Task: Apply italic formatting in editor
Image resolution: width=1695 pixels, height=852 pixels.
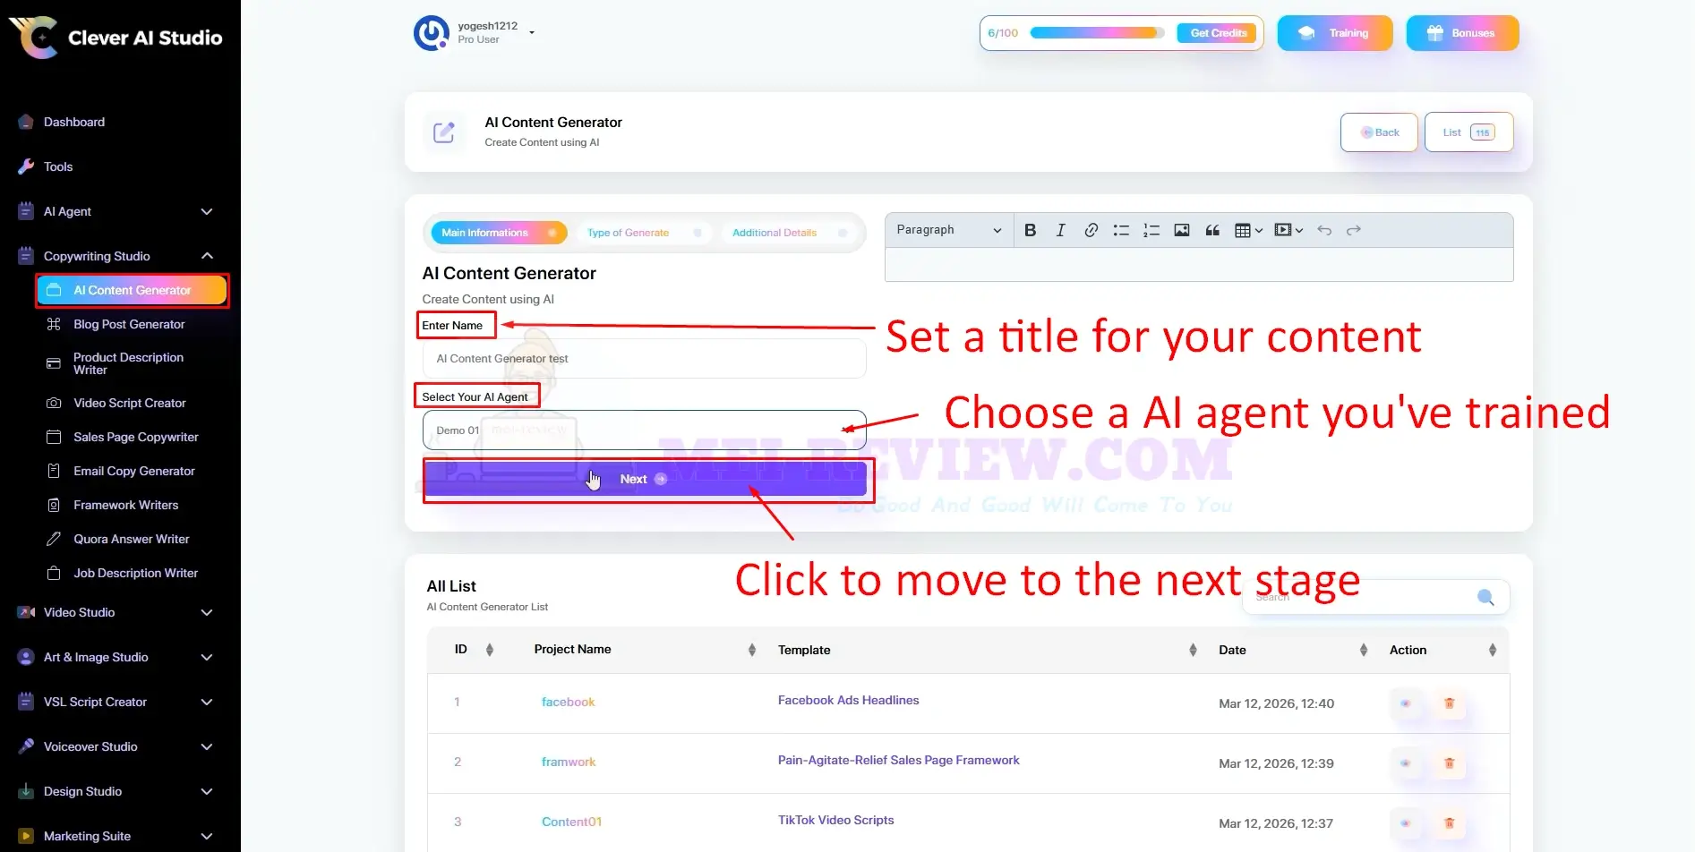Action: [x=1060, y=230]
